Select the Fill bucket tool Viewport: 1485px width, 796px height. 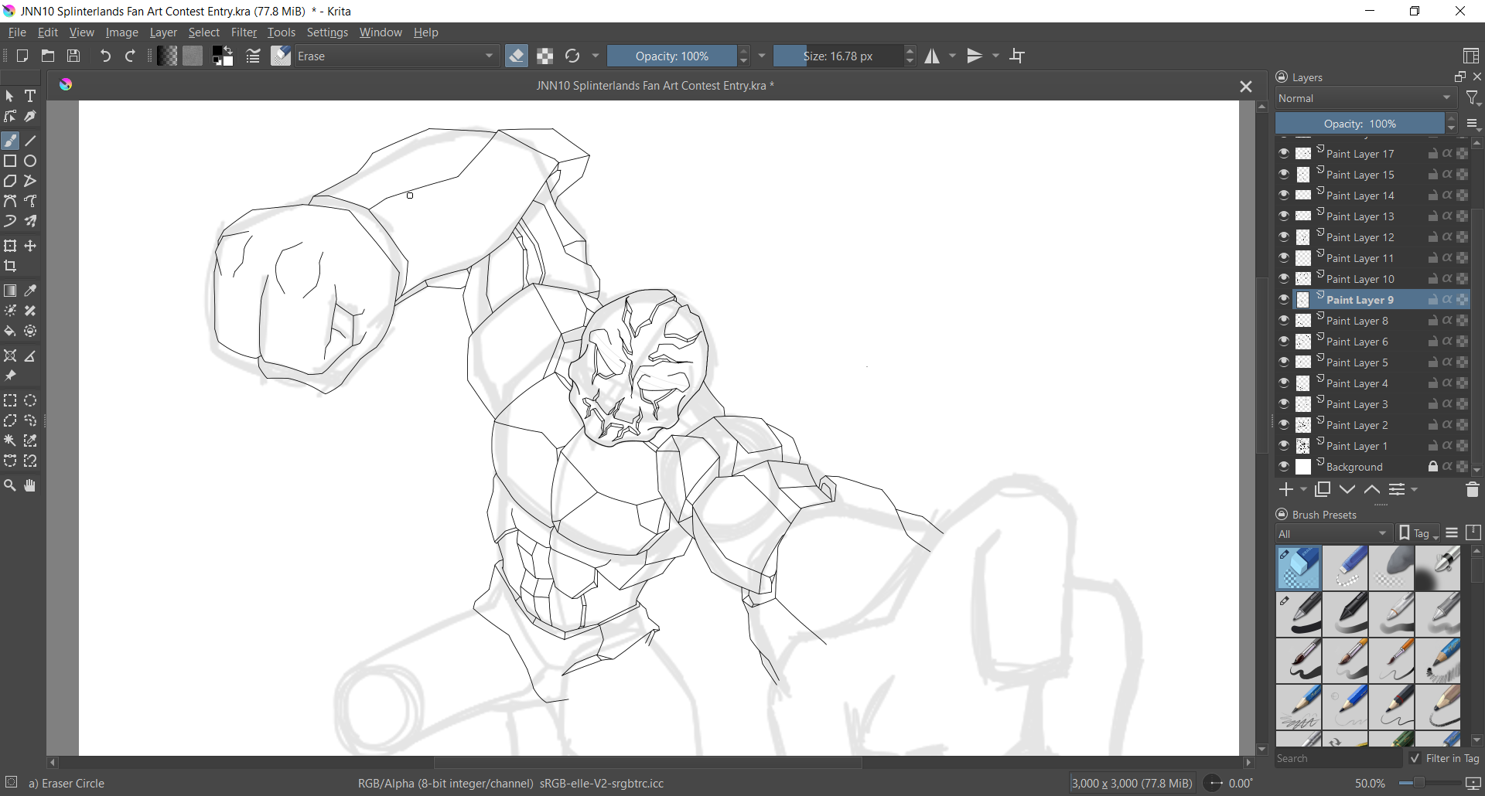pyautogui.click(x=10, y=332)
